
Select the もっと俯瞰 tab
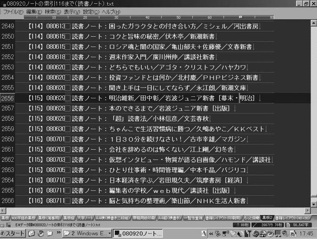(x=251, y=218)
